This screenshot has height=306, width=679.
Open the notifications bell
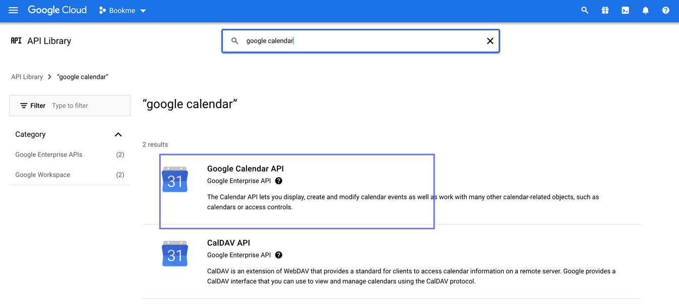(x=645, y=10)
